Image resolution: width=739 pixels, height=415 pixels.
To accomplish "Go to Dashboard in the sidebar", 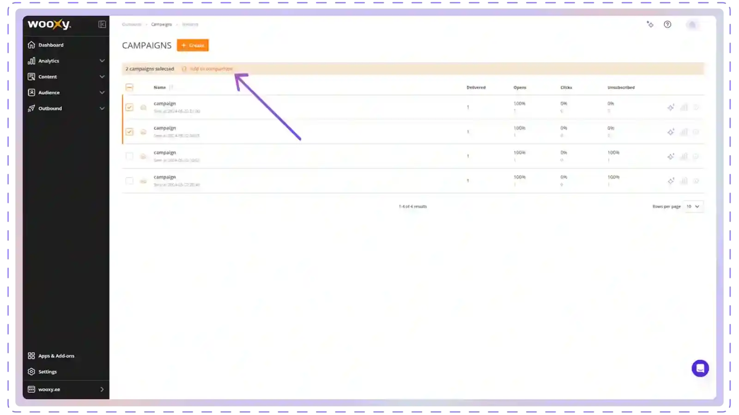I will click(51, 45).
